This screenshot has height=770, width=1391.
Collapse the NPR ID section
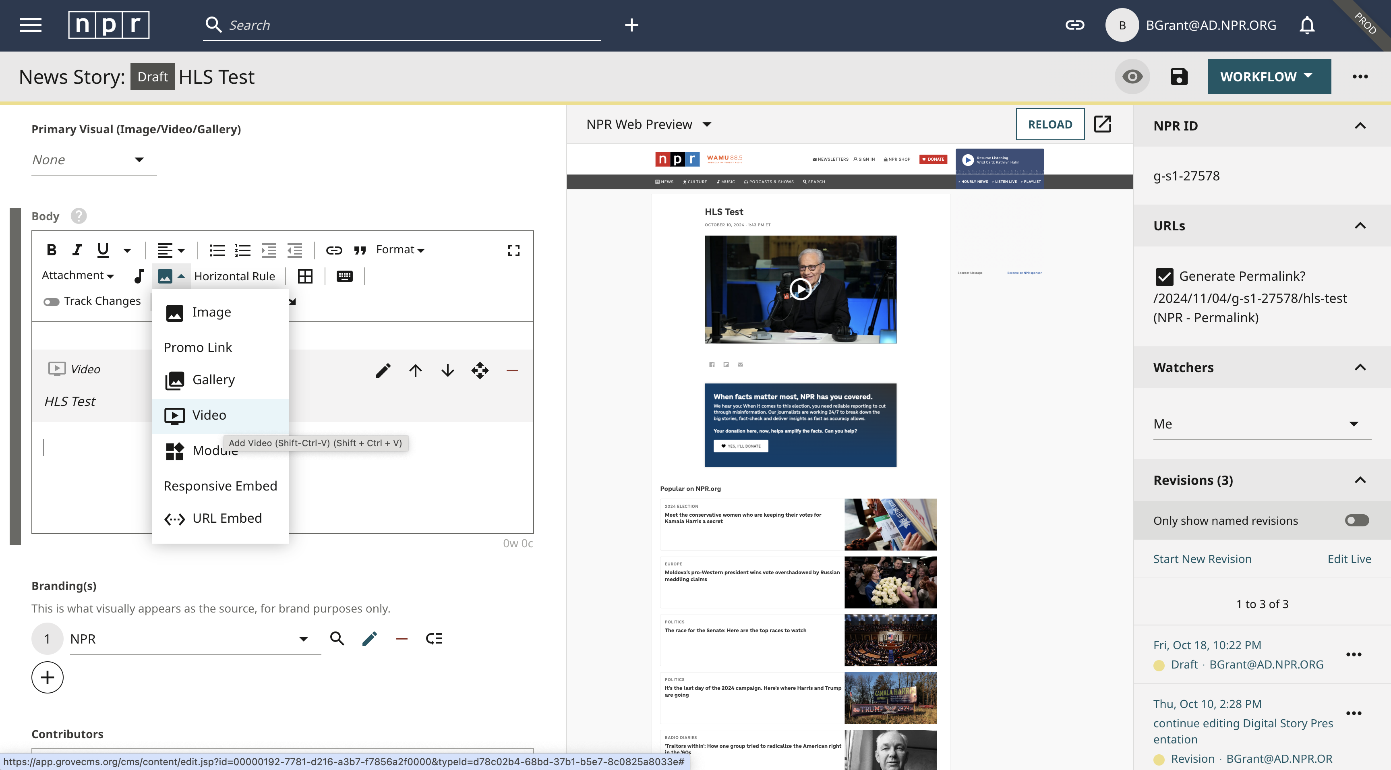click(x=1360, y=126)
